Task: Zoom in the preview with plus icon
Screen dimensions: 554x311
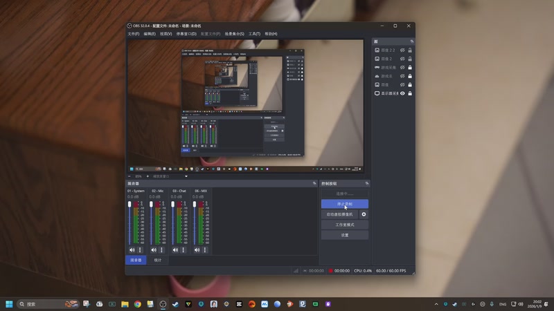Action: click(148, 176)
